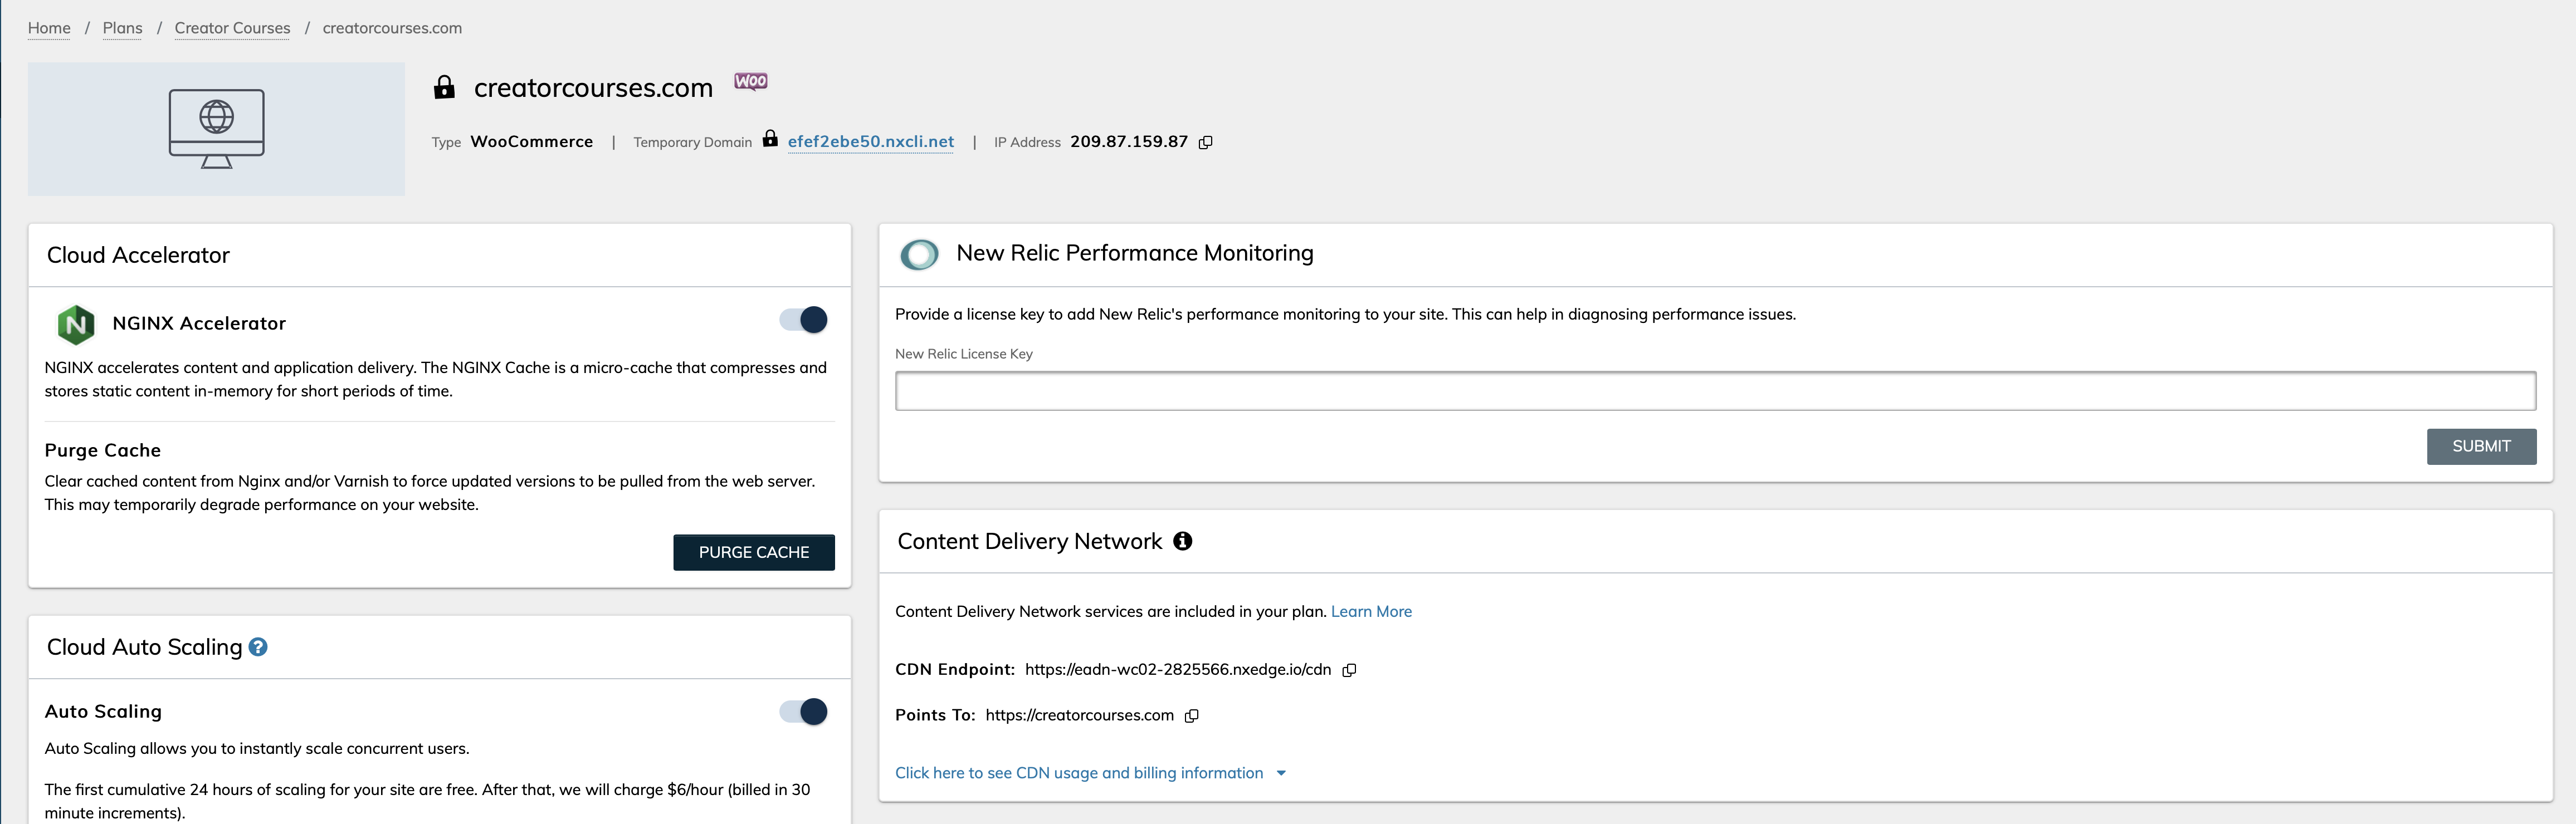
Task: Focus the New Relic License Key field
Action: click(x=1715, y=391)
